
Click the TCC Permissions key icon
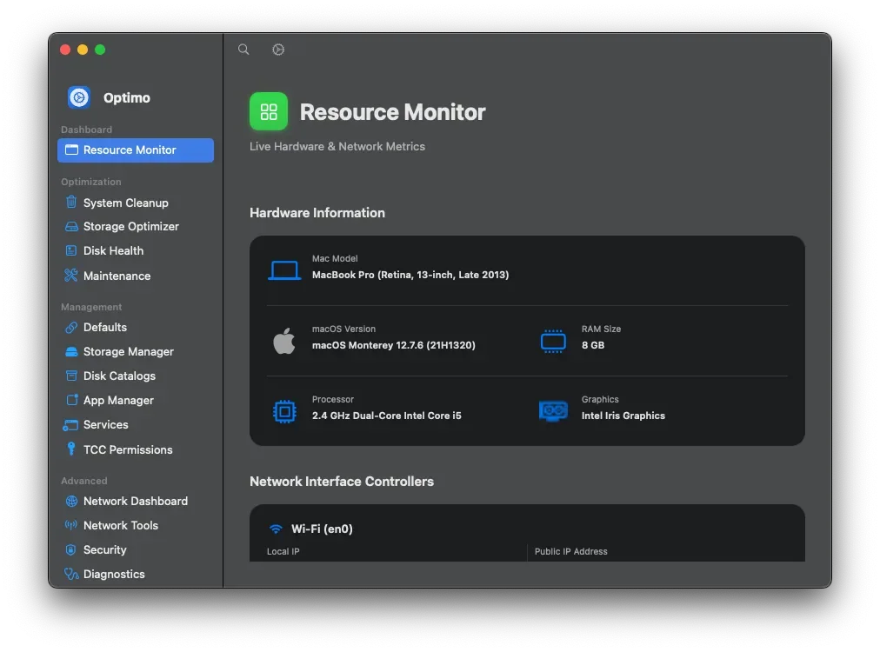[71, 449]
